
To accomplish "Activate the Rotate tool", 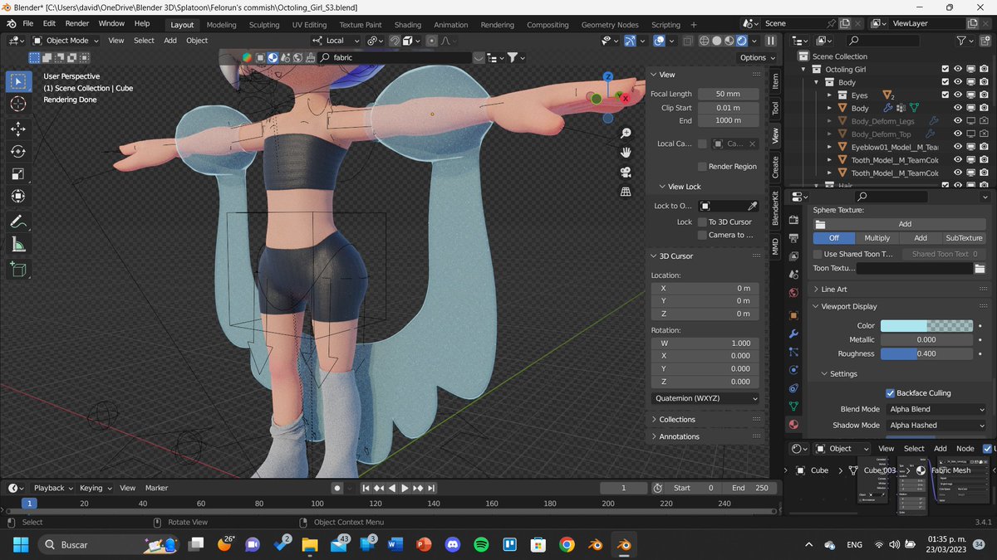I will pos(17,151).
